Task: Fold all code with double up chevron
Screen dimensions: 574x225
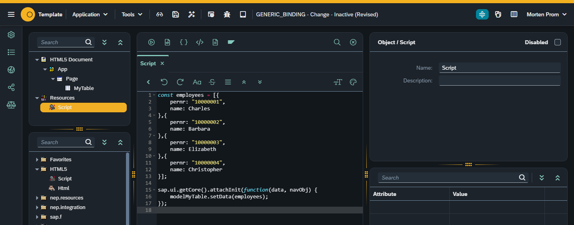Action: point(244,82)
